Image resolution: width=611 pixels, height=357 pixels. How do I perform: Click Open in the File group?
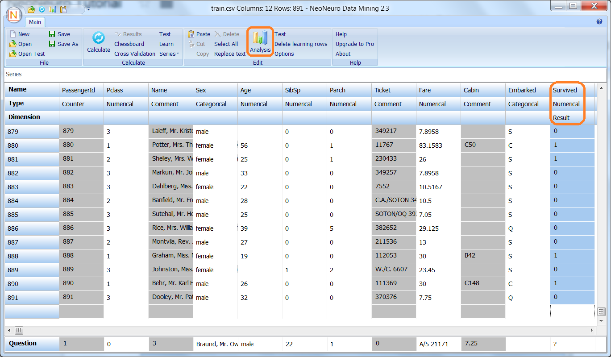tap(21, 44)
